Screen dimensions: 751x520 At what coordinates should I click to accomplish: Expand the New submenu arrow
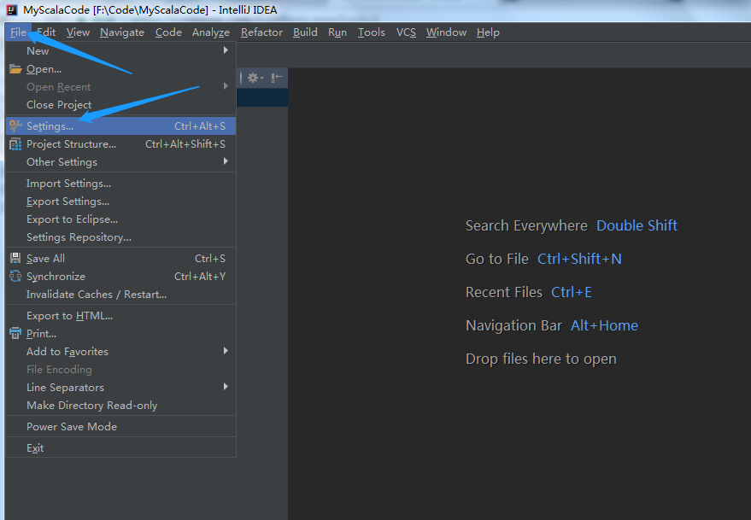226,50
